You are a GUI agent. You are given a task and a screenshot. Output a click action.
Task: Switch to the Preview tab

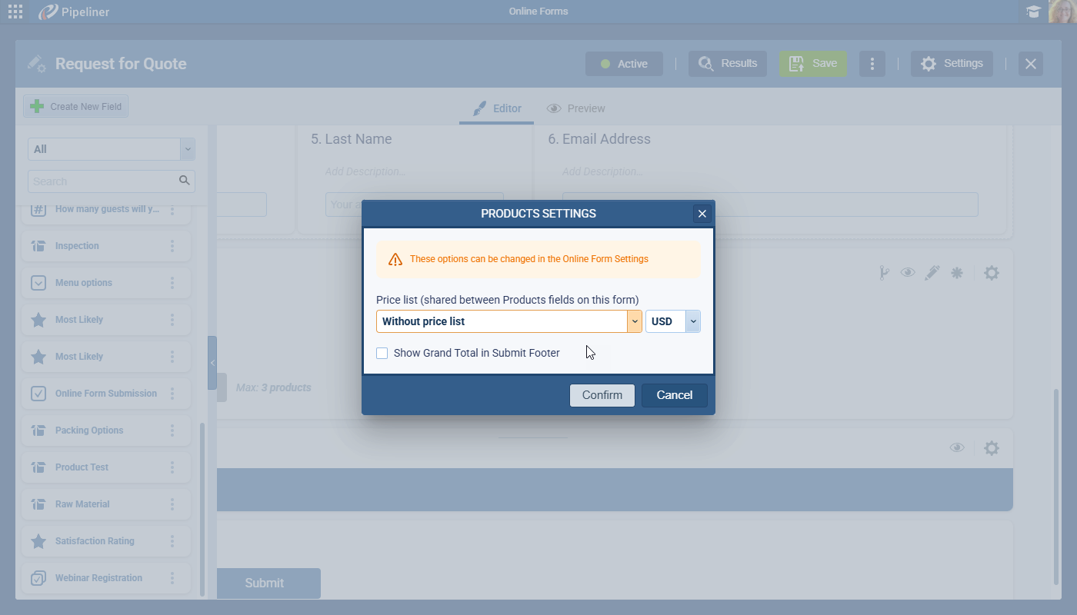[x=575, y=108]
